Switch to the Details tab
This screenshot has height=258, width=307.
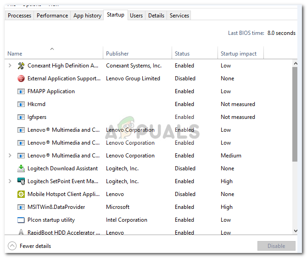coord(156,16)
